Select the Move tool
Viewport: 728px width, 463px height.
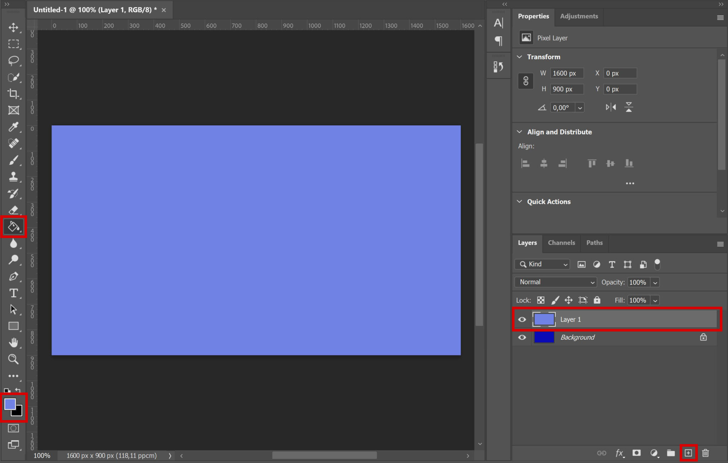point(13,27)
